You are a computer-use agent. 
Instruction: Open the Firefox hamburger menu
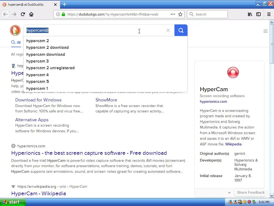tap(269, 14)
